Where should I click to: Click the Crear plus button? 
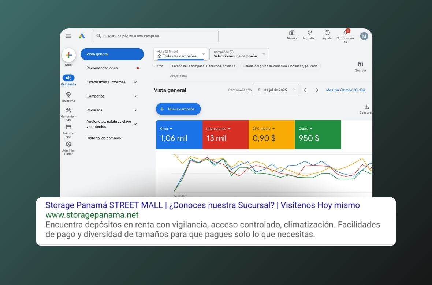click(x=68, y=55)
